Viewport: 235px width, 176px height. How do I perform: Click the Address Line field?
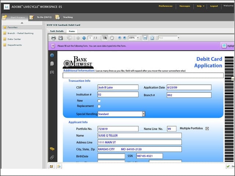coord(140,142)
